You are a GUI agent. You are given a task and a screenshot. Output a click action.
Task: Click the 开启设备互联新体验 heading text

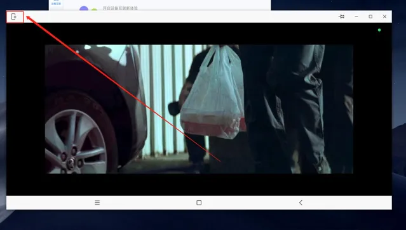pyautogui.click(x=120, y=8)
